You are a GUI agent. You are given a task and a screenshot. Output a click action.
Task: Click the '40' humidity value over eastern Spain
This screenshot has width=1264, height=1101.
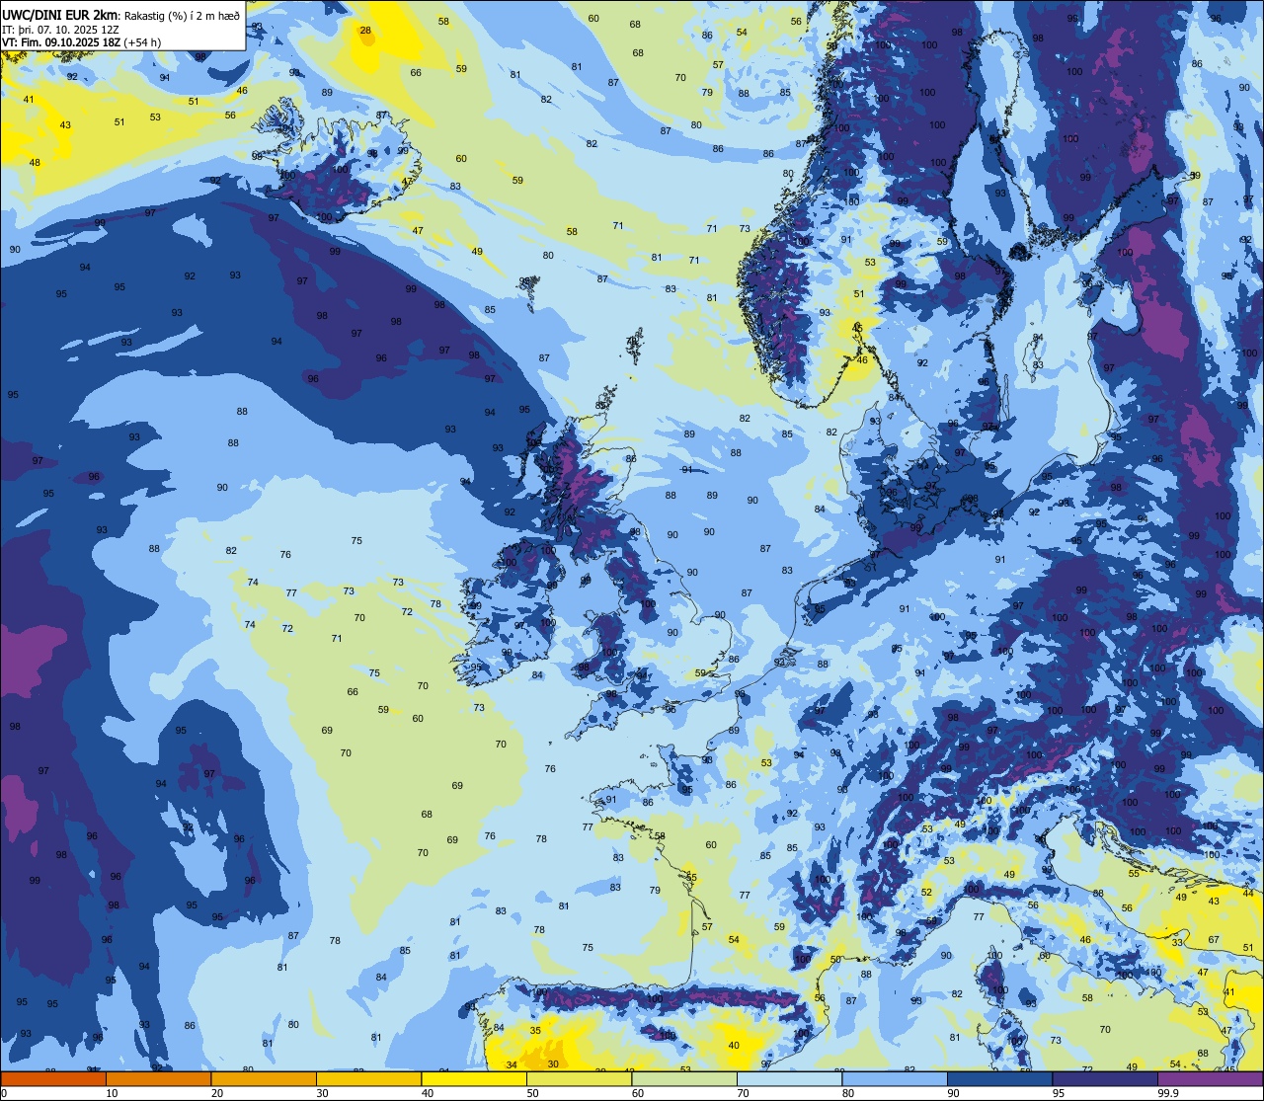[x=734, y=1045]
